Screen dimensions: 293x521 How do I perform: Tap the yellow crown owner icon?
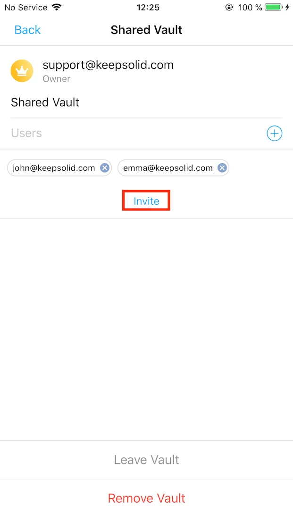(22, 71)
